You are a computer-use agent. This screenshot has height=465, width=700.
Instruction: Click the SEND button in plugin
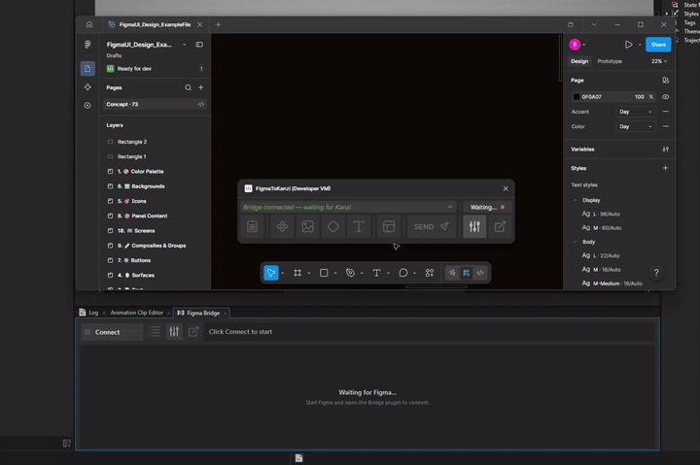(x=432, y=226)
